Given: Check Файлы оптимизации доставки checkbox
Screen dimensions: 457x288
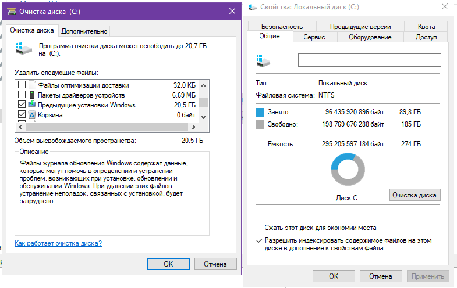Looking at the screenshot, I should click(22, 85).
